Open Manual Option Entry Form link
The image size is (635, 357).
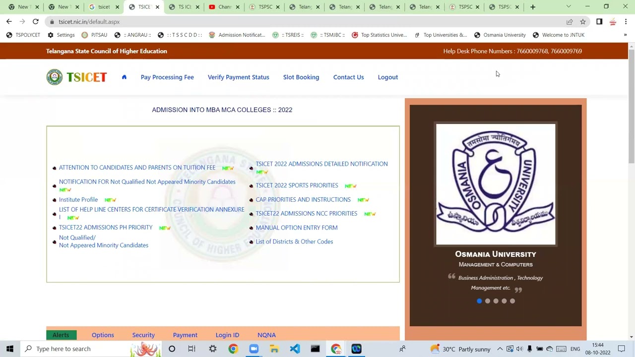(297, 228)
